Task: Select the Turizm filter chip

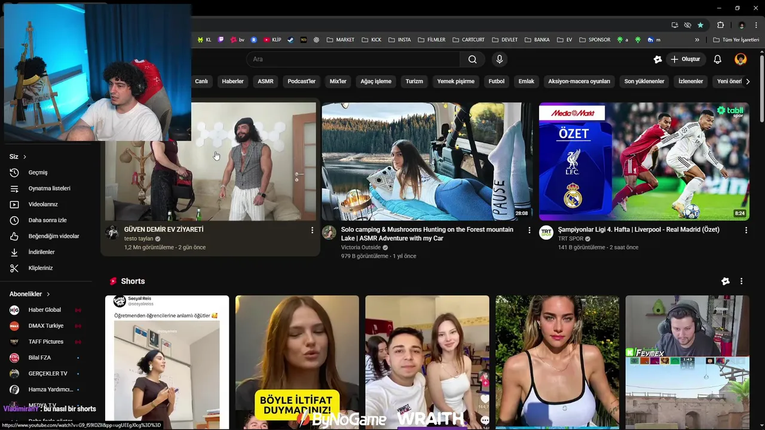Action: (414, 81)
